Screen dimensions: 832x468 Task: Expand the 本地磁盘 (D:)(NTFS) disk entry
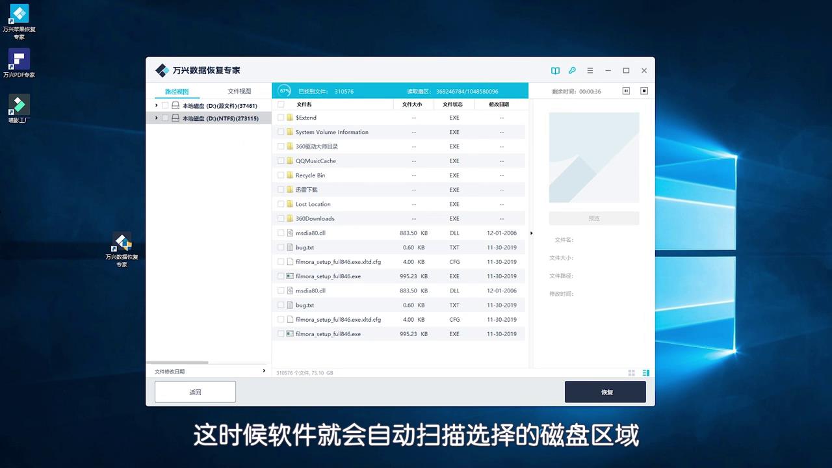[156, 118]
